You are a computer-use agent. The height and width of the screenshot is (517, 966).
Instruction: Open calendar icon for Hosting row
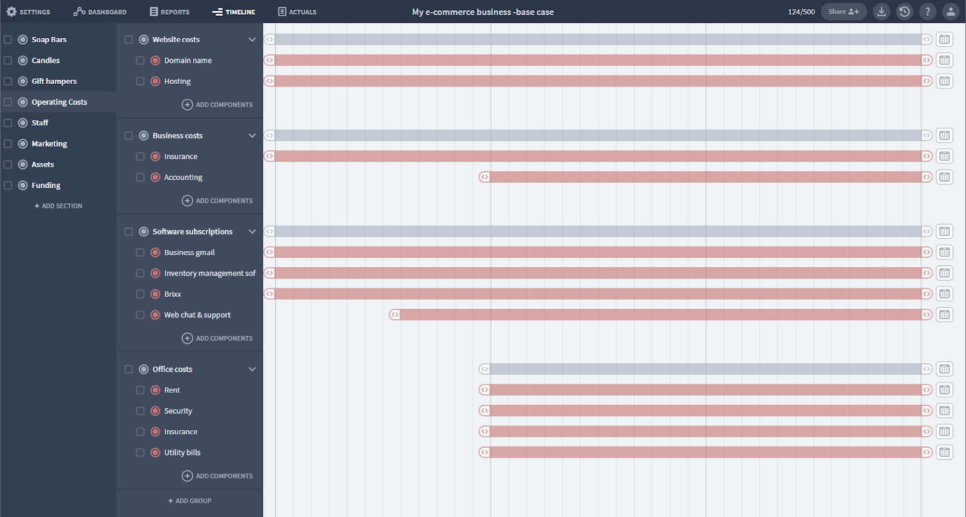944,81
